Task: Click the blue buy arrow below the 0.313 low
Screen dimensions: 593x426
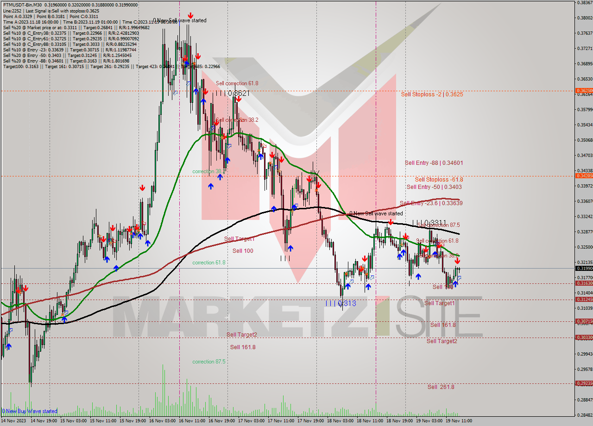Action: tap(347, 286)
